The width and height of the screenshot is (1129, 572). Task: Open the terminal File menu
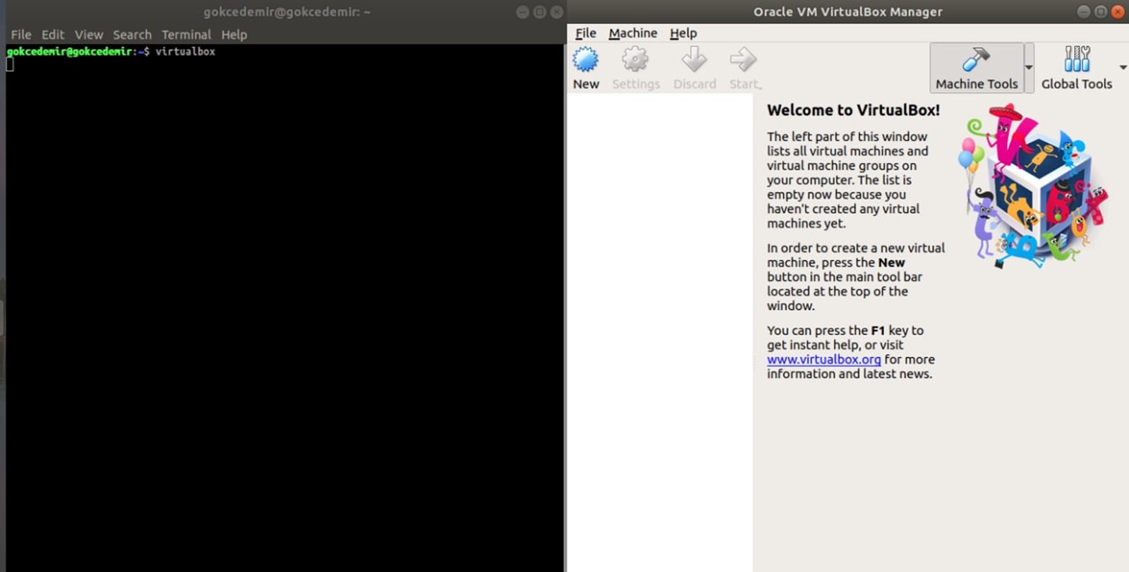coord(21,35)
